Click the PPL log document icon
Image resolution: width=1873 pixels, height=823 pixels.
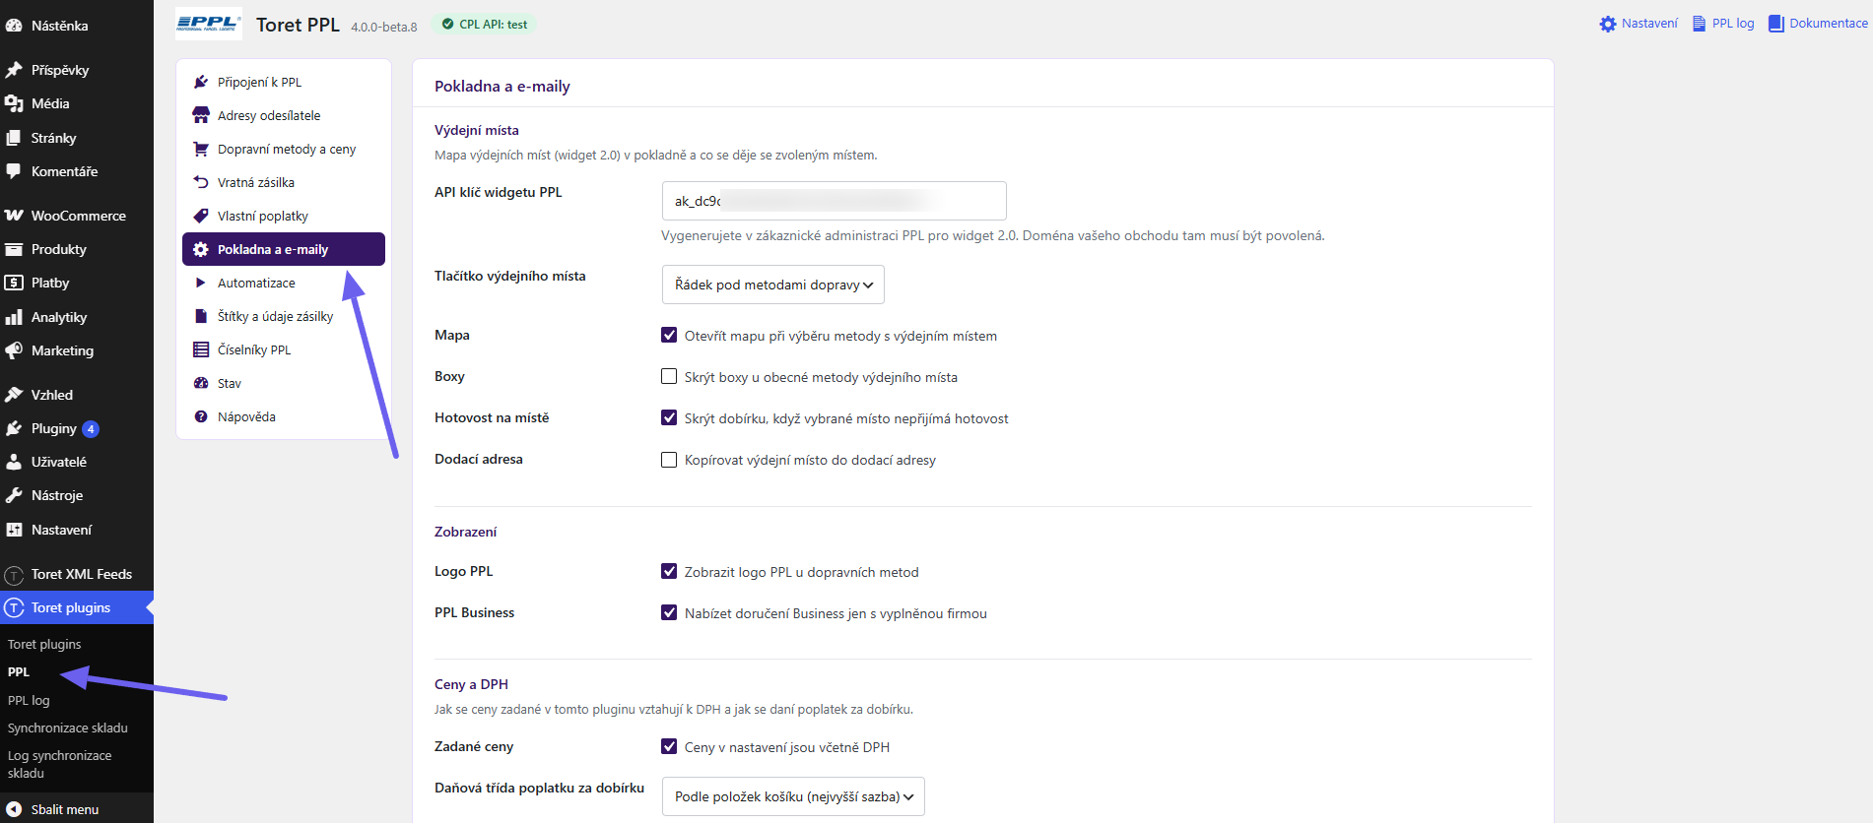point(1699,24)
